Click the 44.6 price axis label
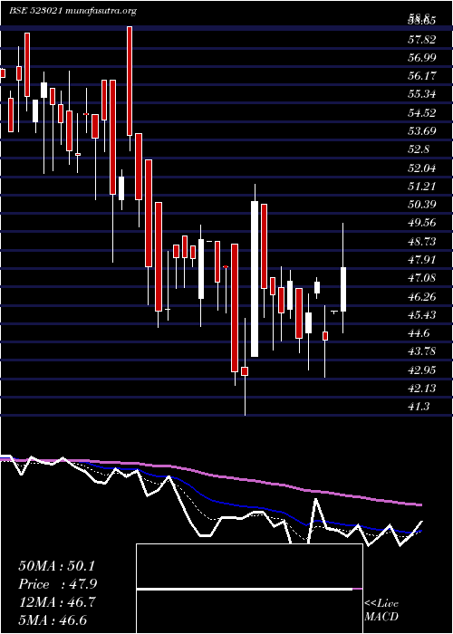This screenshot has width=453, height=634. pyautogui.click(x=419, y=332)
